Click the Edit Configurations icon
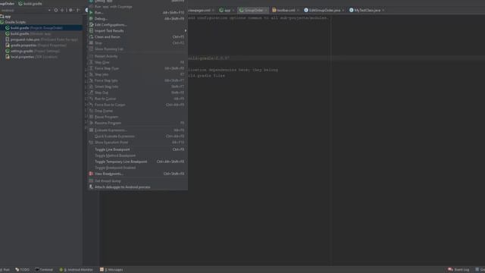 pos(91,25)
